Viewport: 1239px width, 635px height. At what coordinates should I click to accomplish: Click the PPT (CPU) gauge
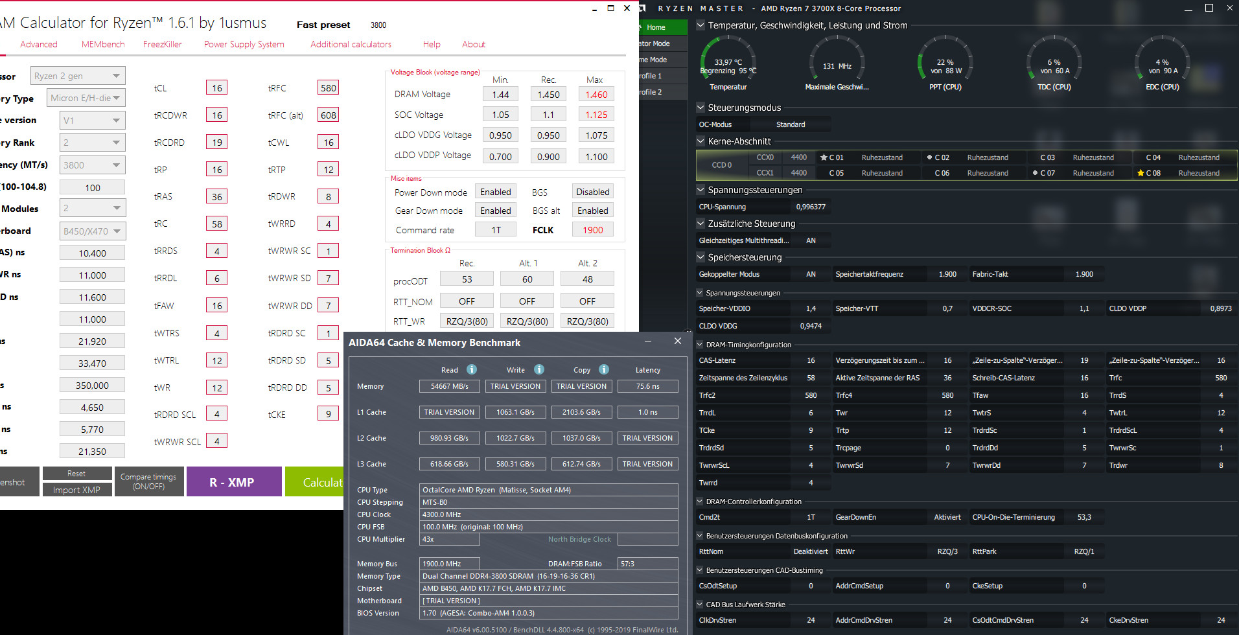click(x=945, y=63)
